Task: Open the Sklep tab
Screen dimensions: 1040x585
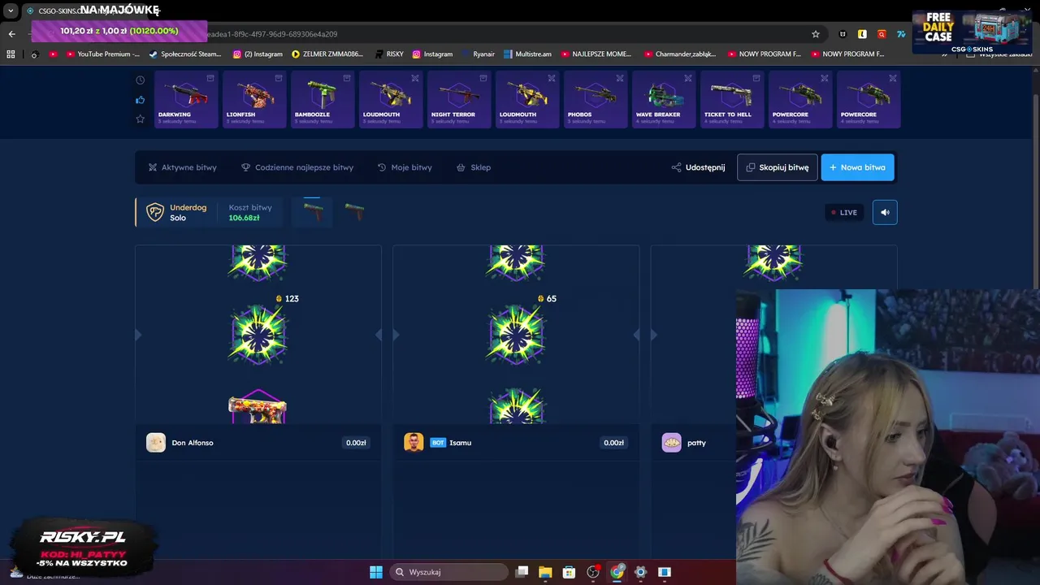Action: (x=474, y=167)
